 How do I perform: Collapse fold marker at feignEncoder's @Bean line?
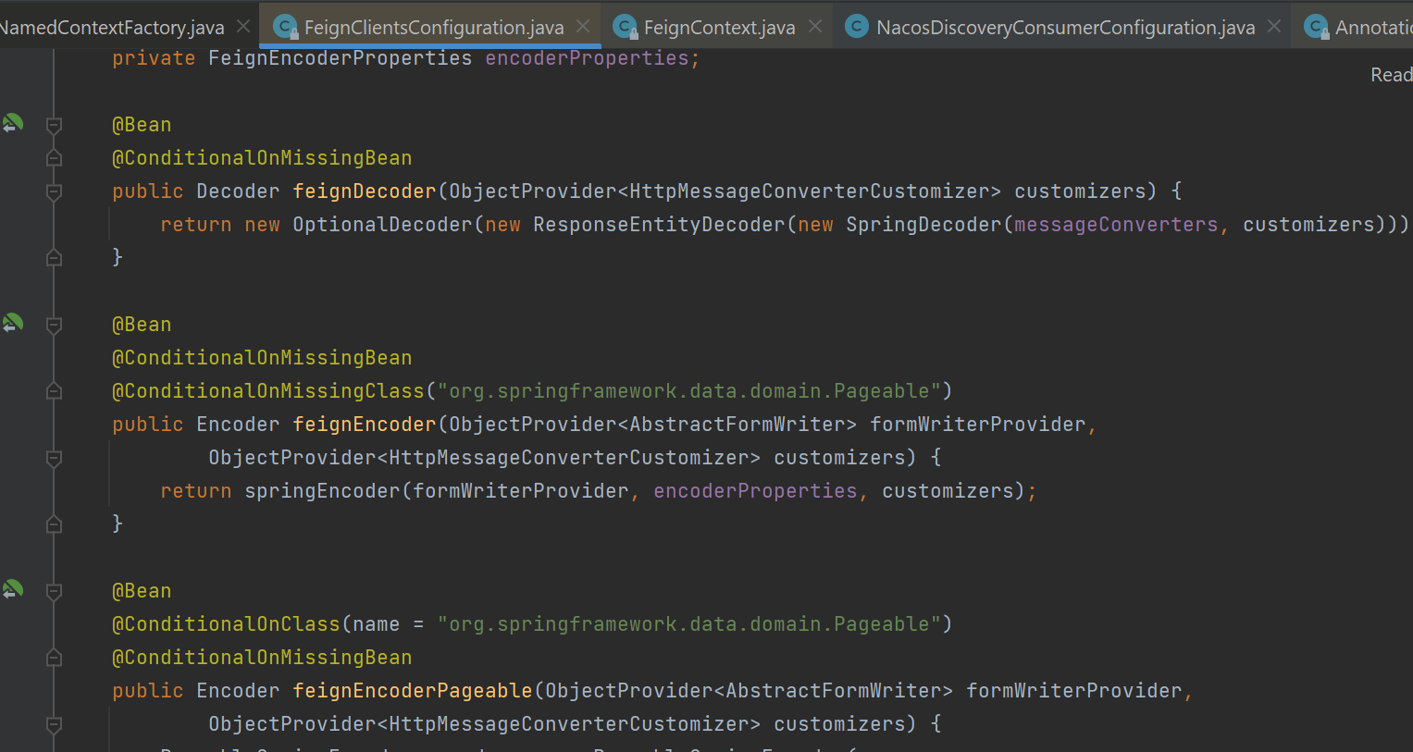pos(55,325)
